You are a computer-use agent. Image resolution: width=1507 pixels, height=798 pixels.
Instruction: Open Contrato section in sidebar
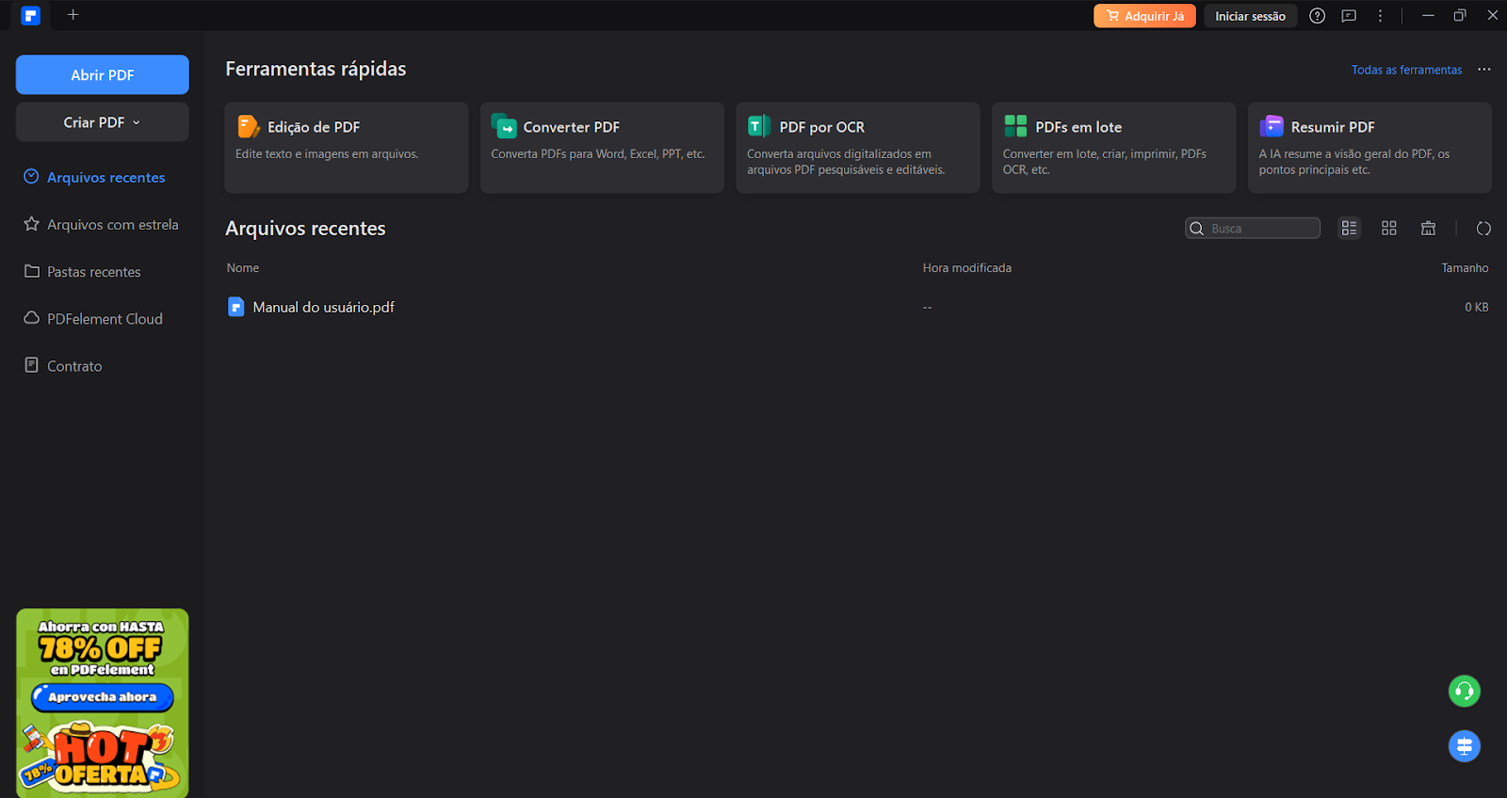(x=63, y=365)
